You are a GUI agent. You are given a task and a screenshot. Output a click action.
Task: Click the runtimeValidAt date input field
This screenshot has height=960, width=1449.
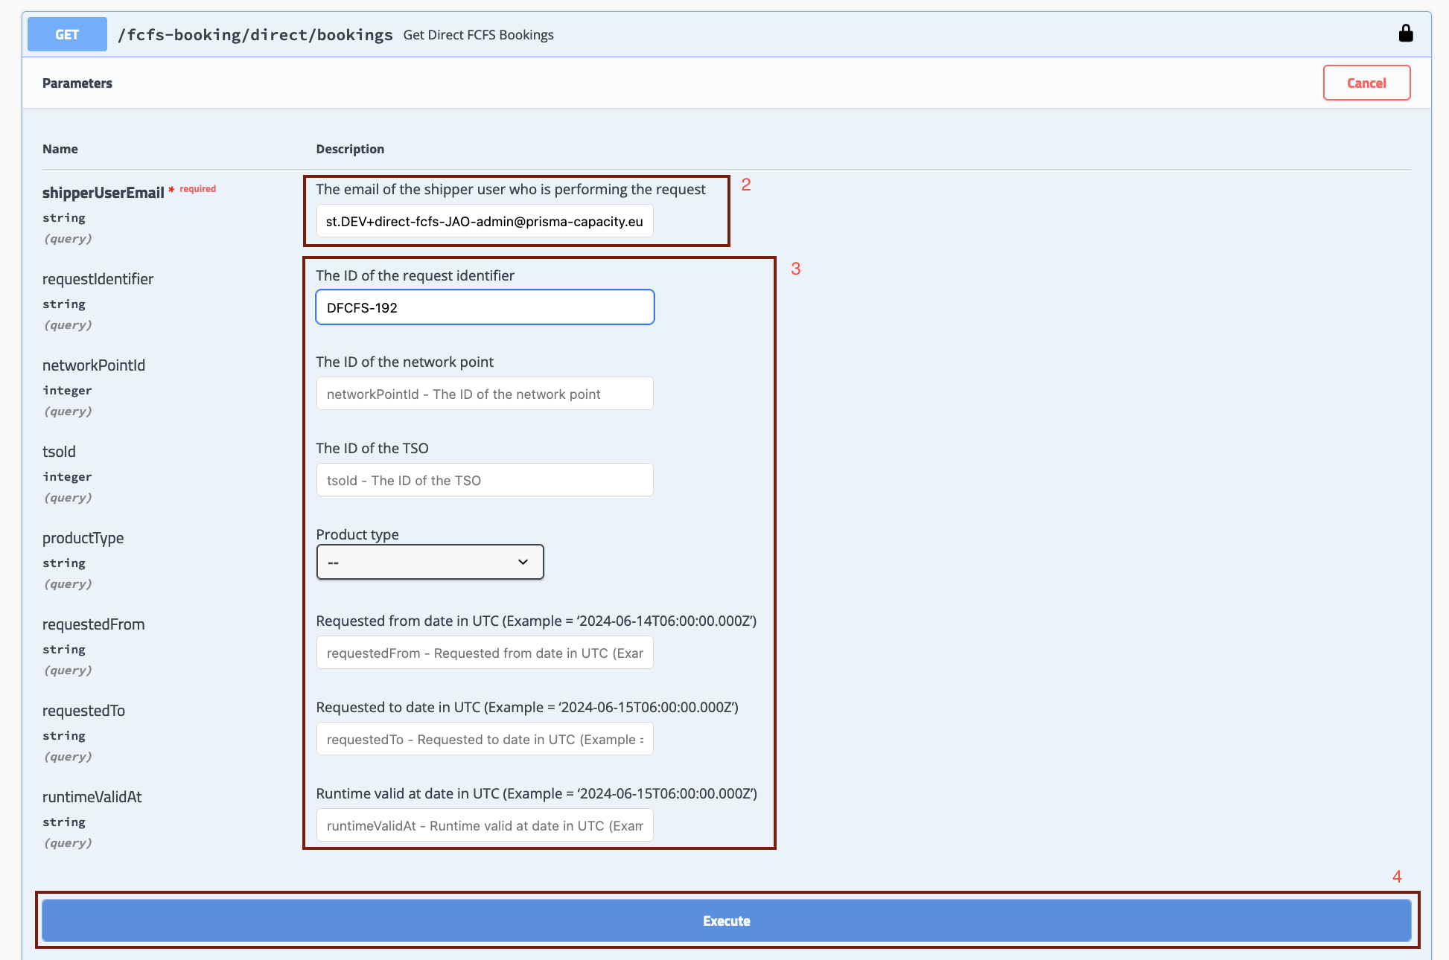(x=485, y=825)
